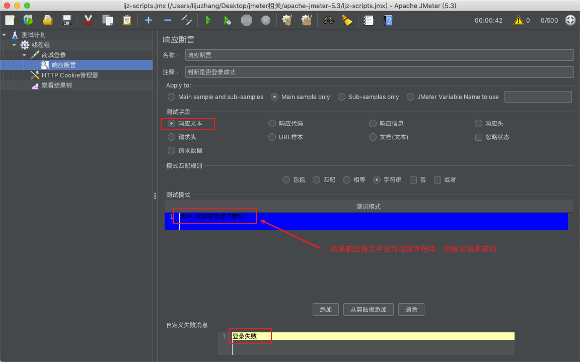Click Start no pauses icon
580x362 pixels.
(x=228, y=20)
